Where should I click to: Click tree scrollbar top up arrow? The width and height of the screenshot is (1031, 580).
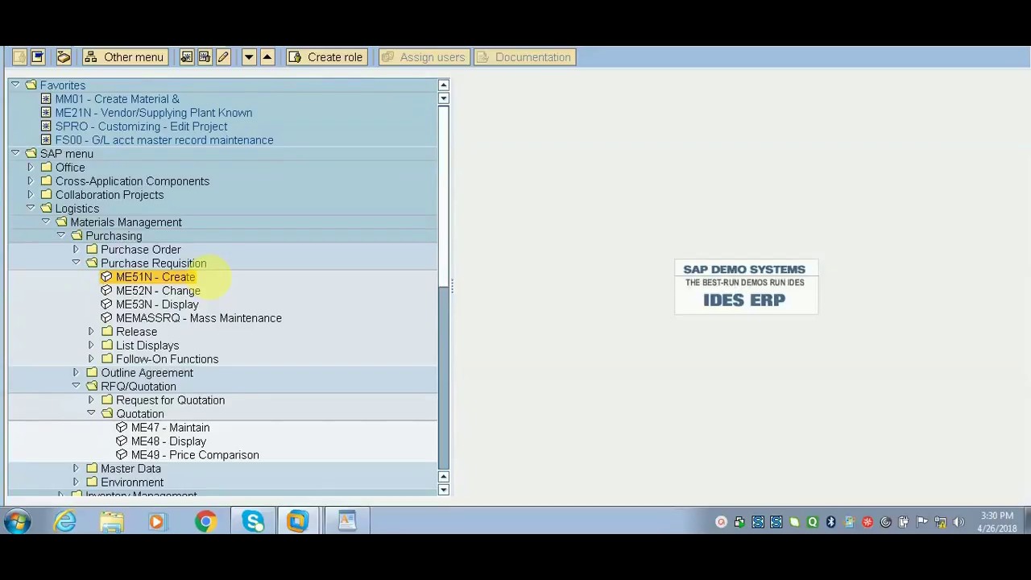point(443,85)
